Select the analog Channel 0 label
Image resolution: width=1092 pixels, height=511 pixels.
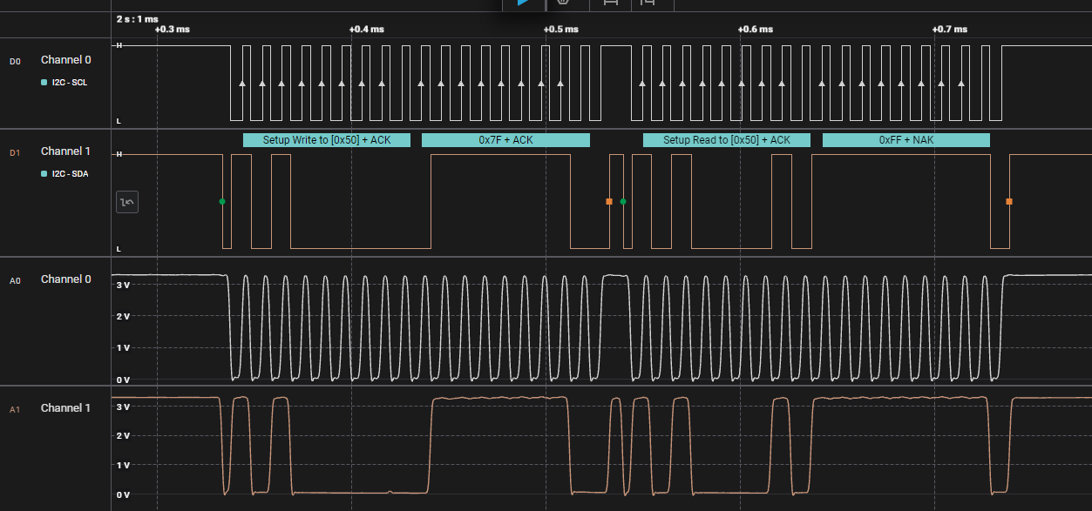65,279
